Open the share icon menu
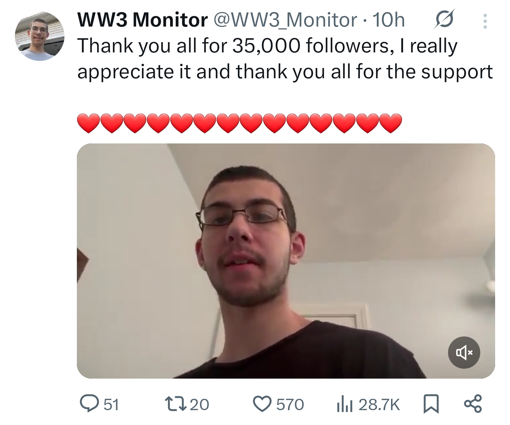This screenshot has width=510, height=425. point(472,404)
